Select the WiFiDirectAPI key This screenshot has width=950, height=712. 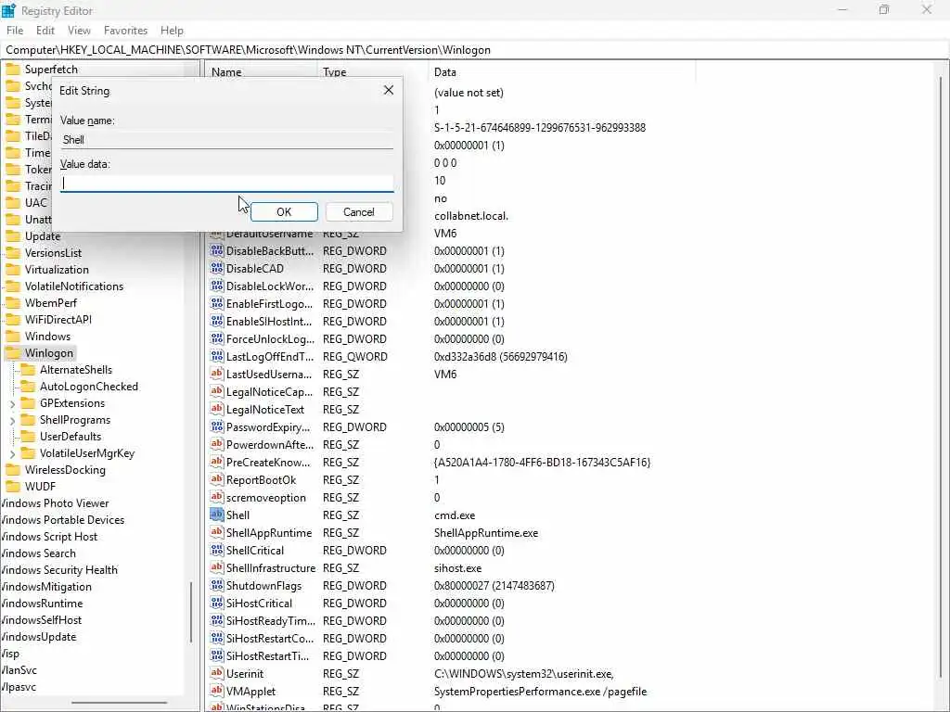tap(58, 320)
